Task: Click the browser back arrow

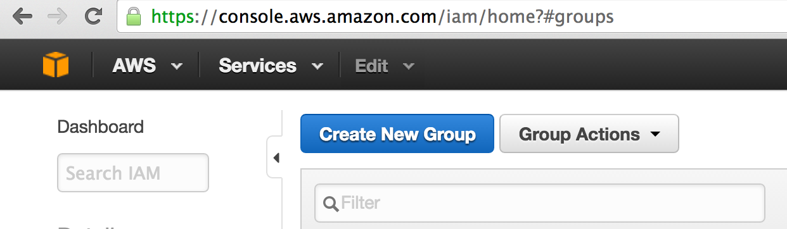Action: (21, 16)
